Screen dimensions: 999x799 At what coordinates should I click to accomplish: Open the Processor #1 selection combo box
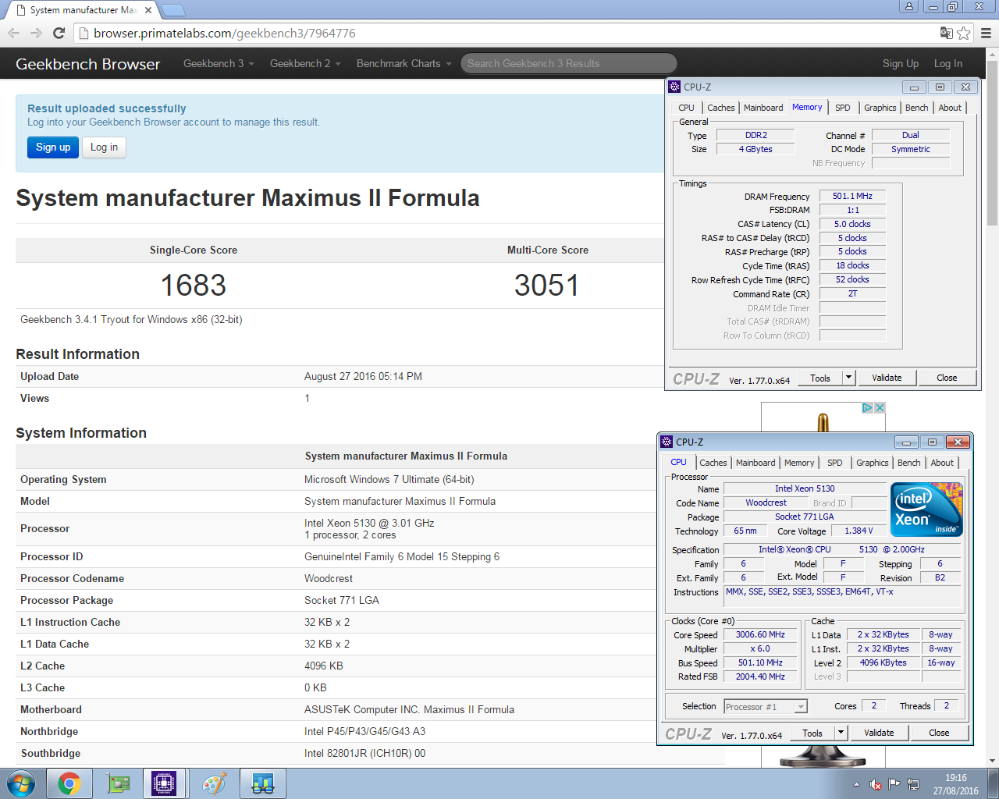pos(766,707)
